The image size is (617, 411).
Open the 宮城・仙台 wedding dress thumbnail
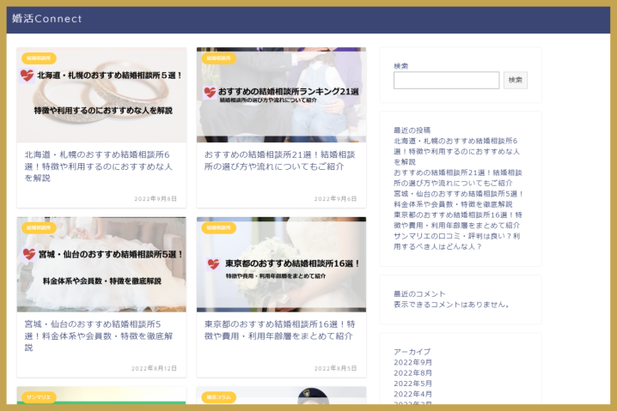(101, 264)
